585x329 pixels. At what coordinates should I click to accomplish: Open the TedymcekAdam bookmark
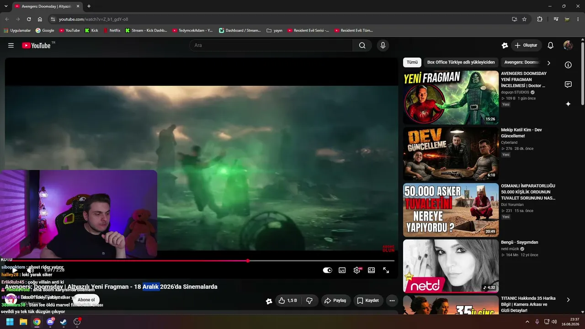193,31
